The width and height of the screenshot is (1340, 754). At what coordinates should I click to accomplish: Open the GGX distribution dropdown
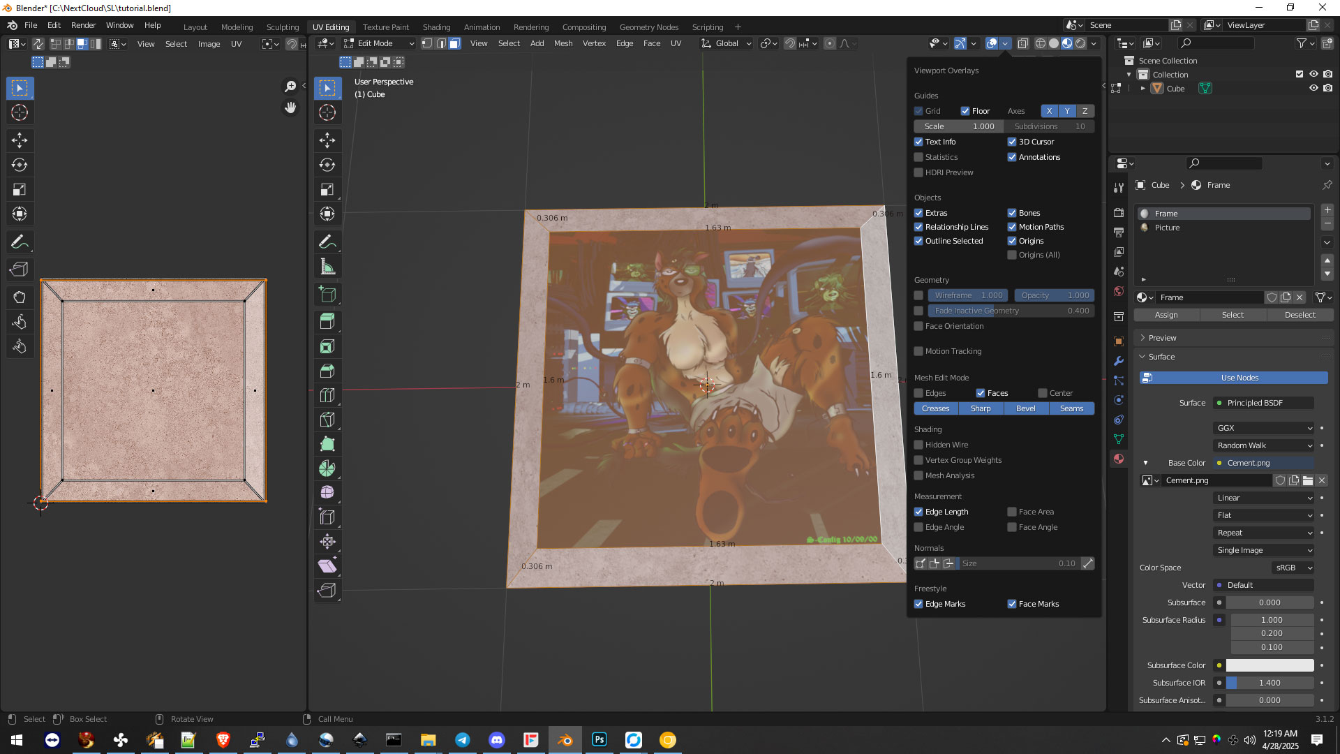(1263, 428)
